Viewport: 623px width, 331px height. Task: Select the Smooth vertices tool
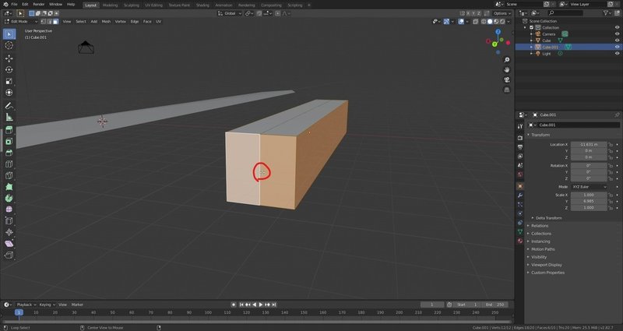click(9, 210)
